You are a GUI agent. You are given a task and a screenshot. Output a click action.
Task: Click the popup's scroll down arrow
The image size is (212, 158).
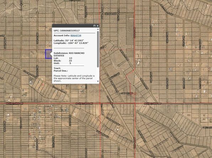coord(98,81)
